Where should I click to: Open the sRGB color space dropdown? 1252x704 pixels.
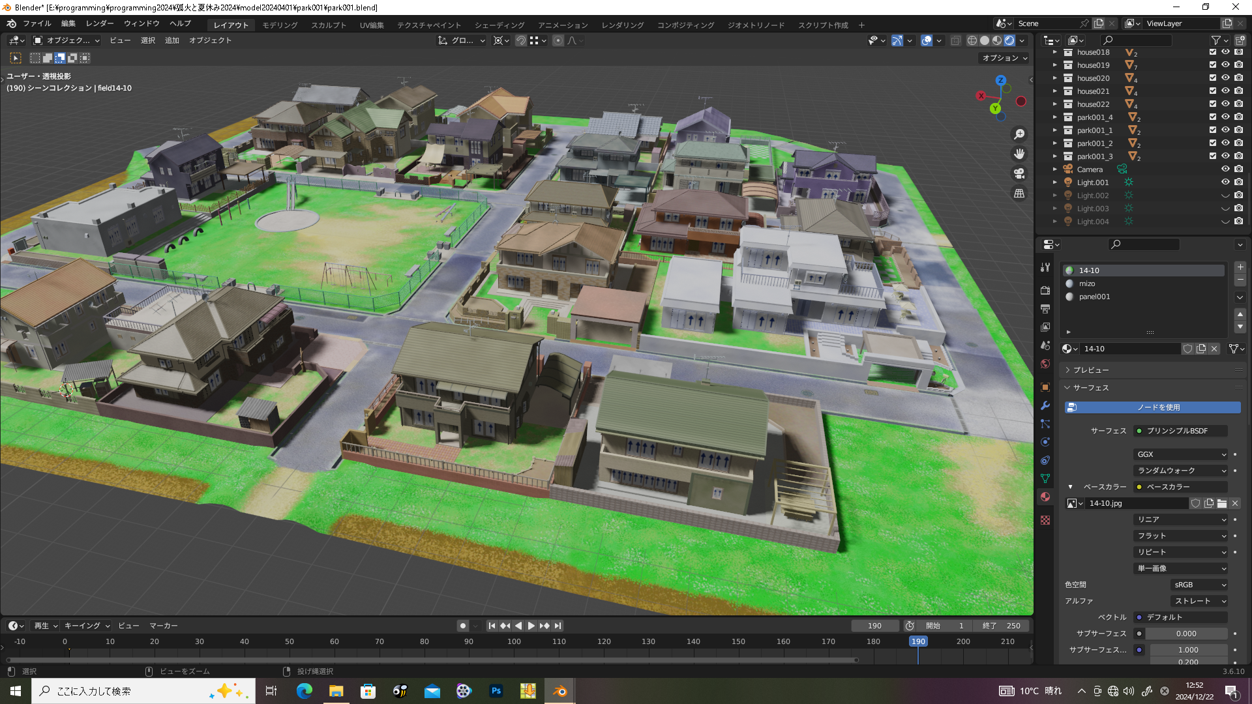click(1199, 585)
